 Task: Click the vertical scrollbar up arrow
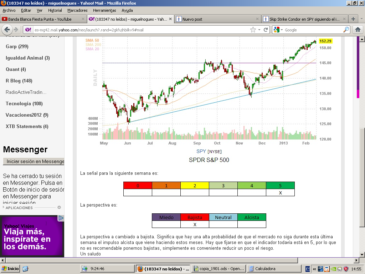362,39
